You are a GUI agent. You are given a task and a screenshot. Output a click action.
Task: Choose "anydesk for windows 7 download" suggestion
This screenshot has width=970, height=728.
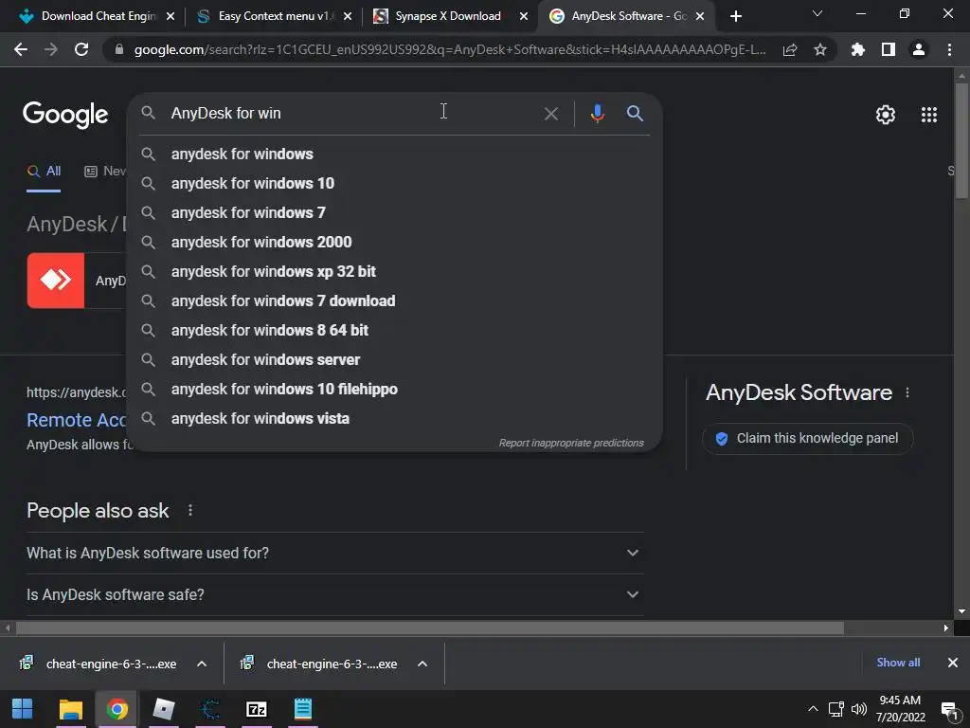pyautogui.click(x=395, y=300)
